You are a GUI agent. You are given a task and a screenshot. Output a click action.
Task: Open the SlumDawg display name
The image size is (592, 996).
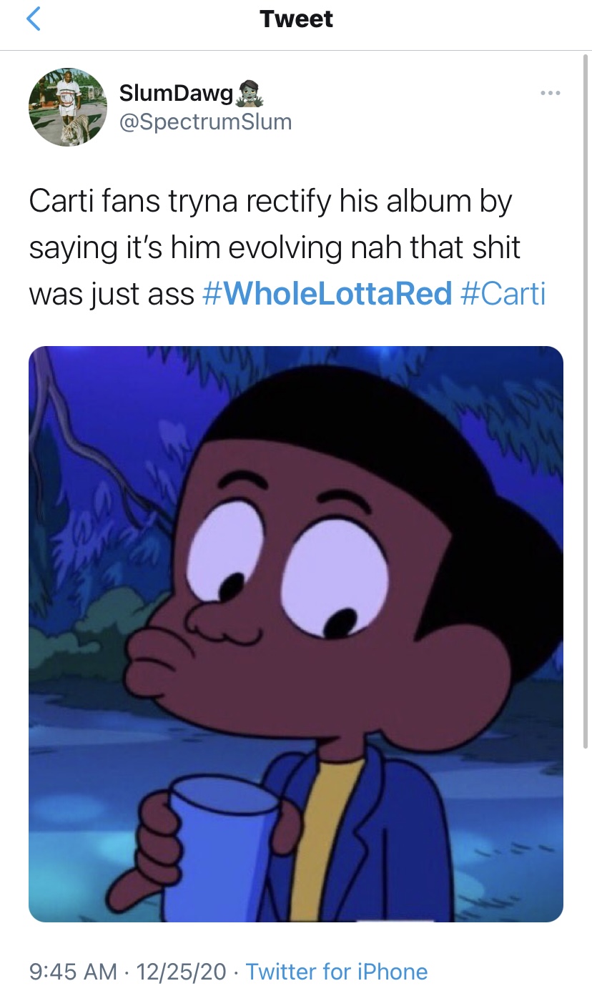pos(177,93)
